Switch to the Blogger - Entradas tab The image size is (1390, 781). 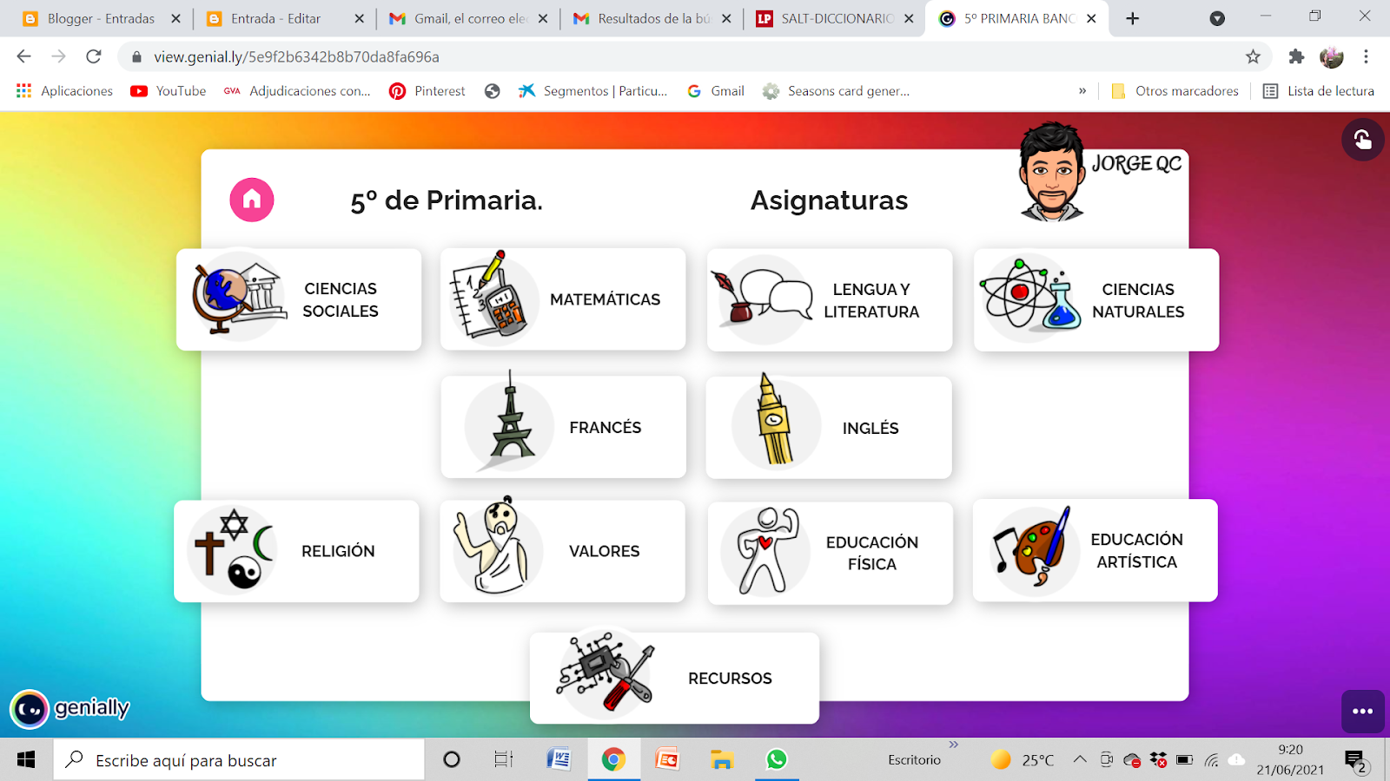102,18
